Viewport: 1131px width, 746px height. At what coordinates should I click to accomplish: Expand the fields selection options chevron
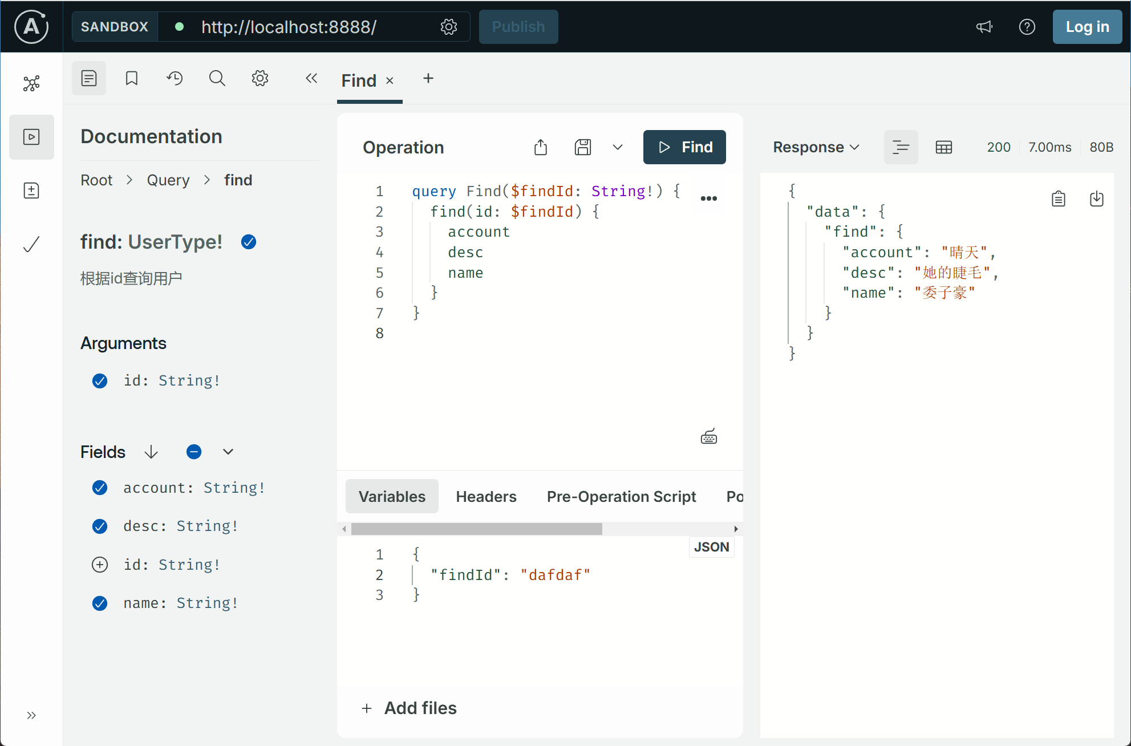click(228, 452)
